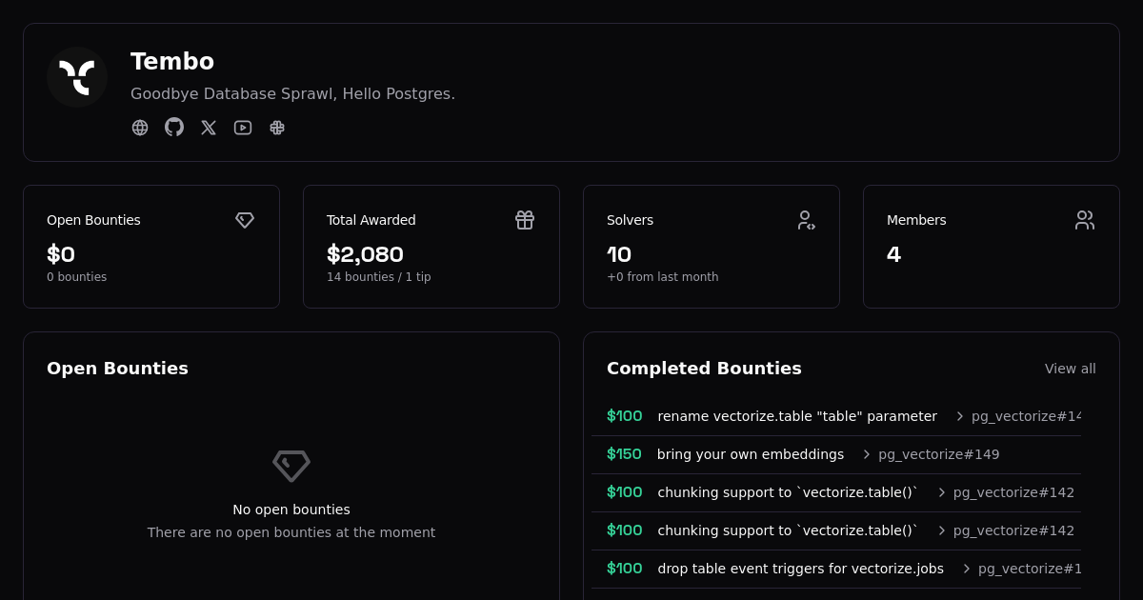
Task: Click chevron after rename vectorize.table parameter
Action: (x=960, y=416)
